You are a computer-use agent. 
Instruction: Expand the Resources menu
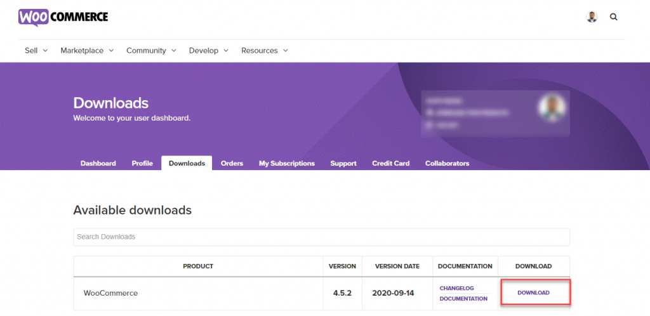pyautogui.click(x=265, y=51)
